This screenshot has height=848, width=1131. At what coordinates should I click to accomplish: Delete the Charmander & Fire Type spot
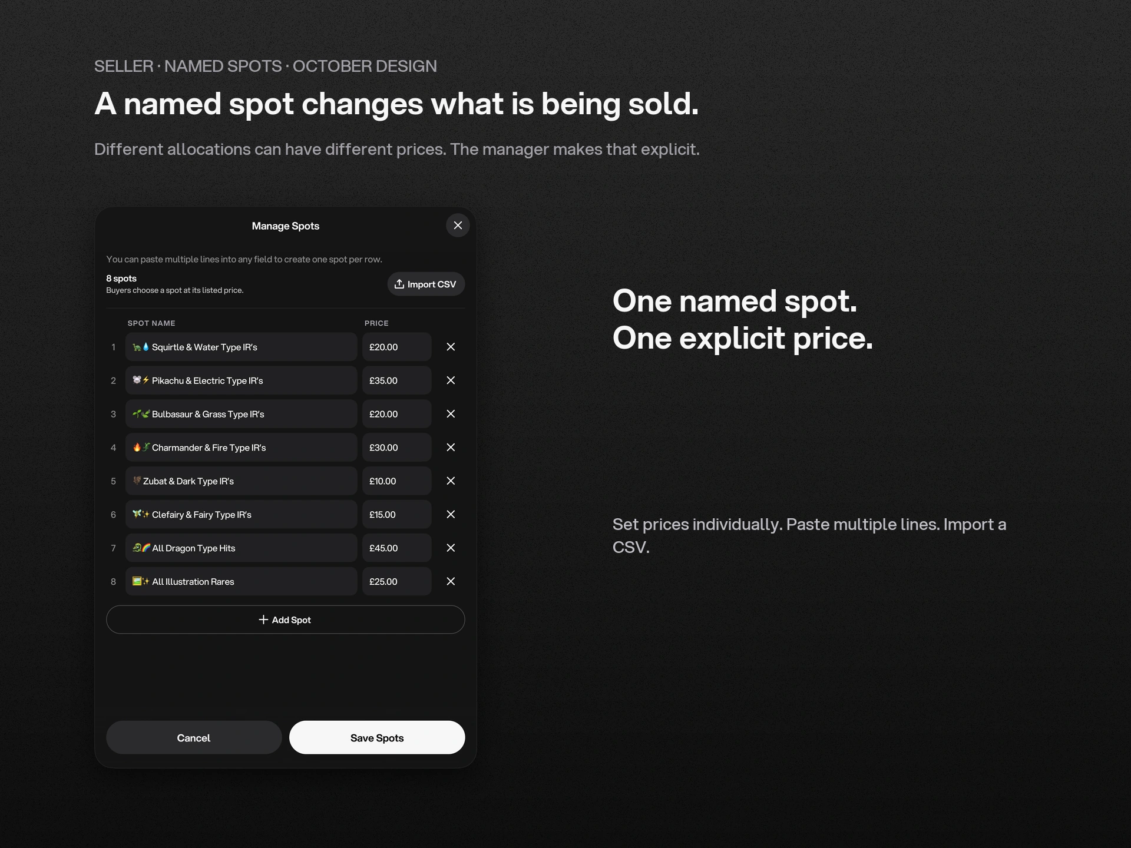(x=451, y=448)
